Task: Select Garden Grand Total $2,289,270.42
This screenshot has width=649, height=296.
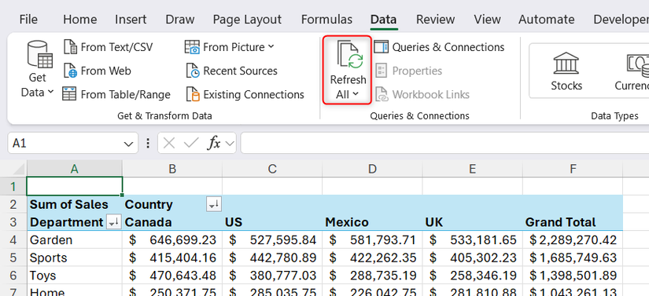Action: (x=573, y=239)
